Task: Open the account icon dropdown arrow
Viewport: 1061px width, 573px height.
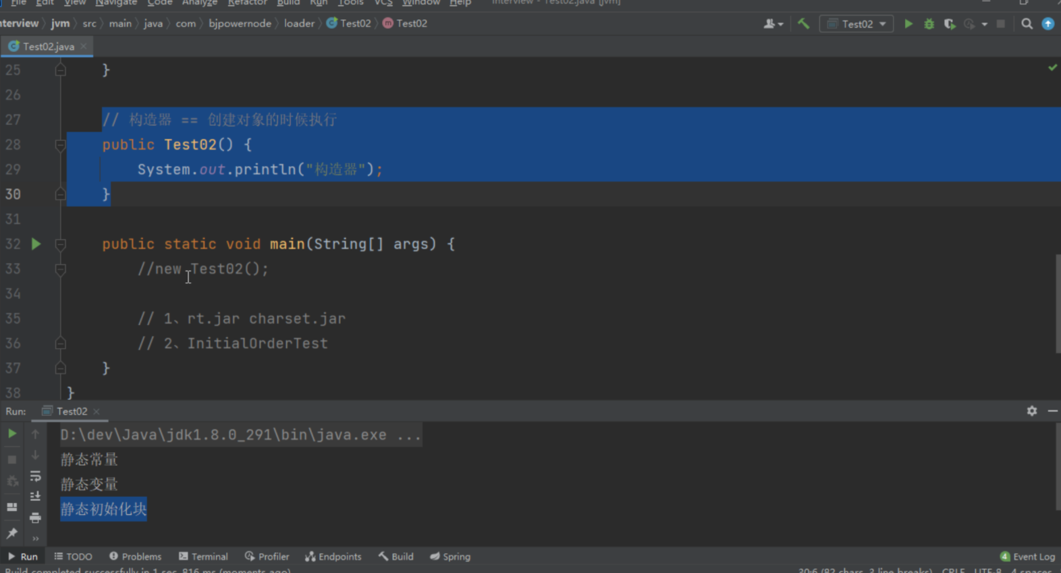Action: click(x=781, y=24)
